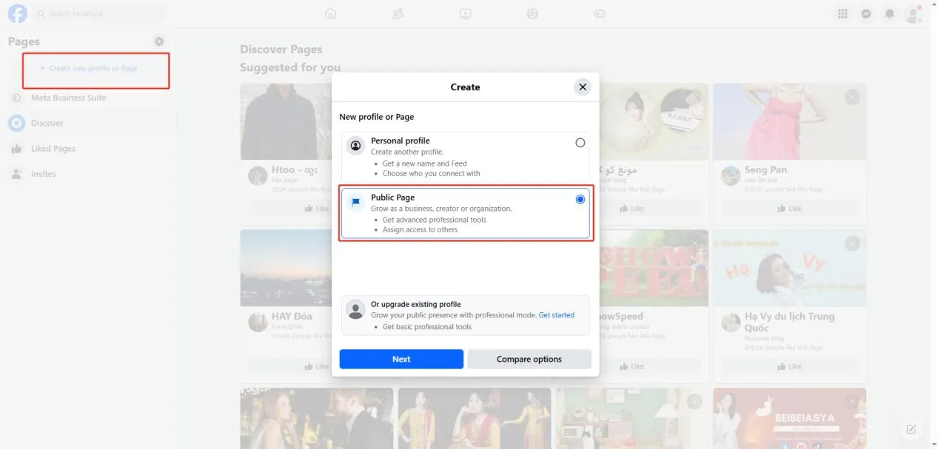Open Messenger
The height and width of the screenshot is (449, 938).
866,13
